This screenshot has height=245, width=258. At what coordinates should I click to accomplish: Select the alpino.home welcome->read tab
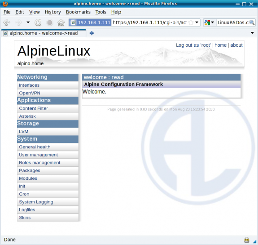tap(43, 33)
